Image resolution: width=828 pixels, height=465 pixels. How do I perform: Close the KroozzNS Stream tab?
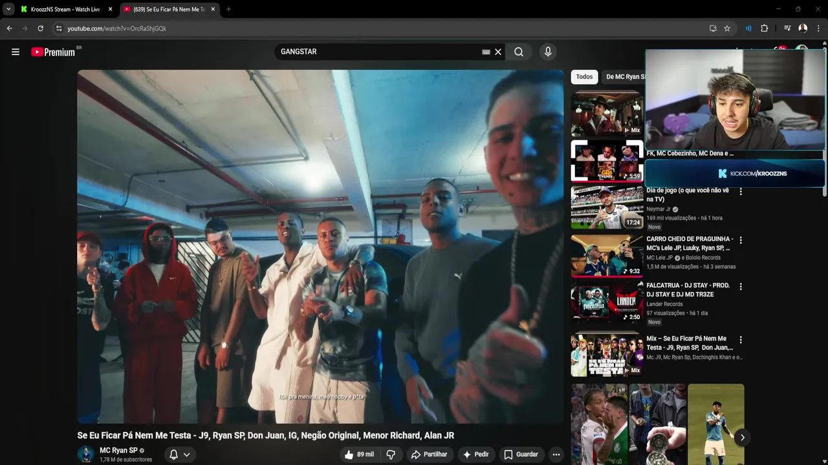110,9
